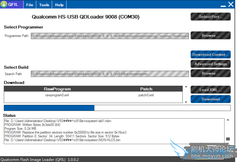Open the Help menu
This screenshot has height=162, width=237.
(x=59, y=5)
